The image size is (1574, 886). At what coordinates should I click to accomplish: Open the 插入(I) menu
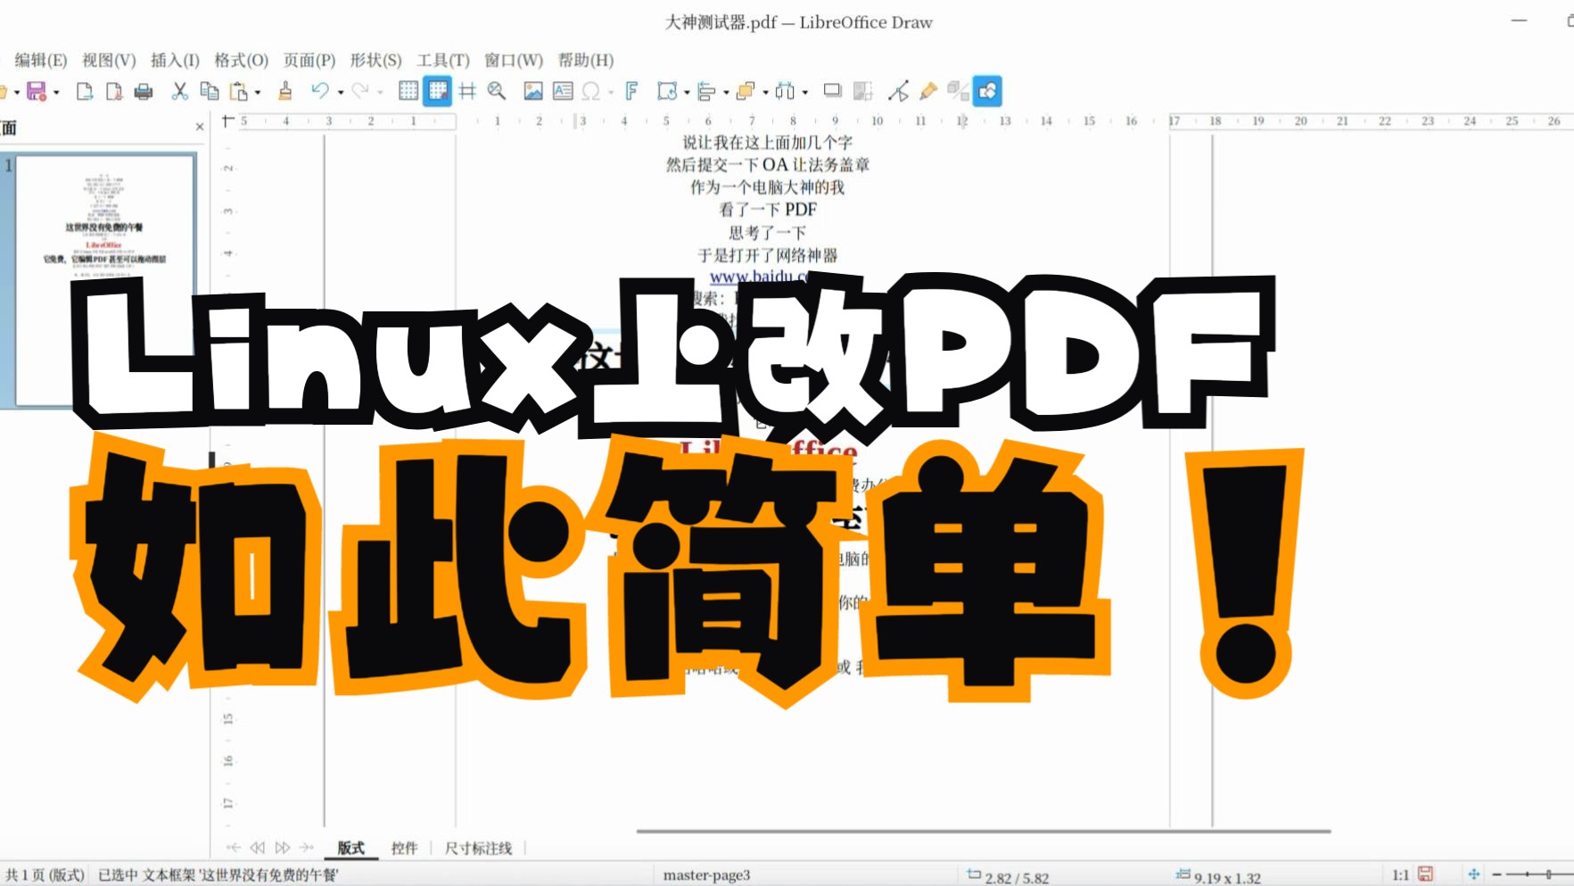pyautogui.click(x=175, y=60)
